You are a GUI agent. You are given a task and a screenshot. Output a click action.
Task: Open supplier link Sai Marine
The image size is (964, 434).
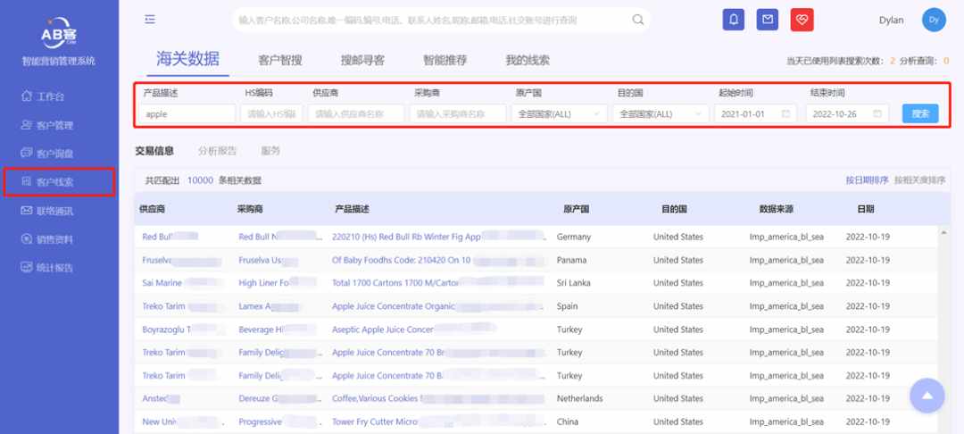[162, 283]
